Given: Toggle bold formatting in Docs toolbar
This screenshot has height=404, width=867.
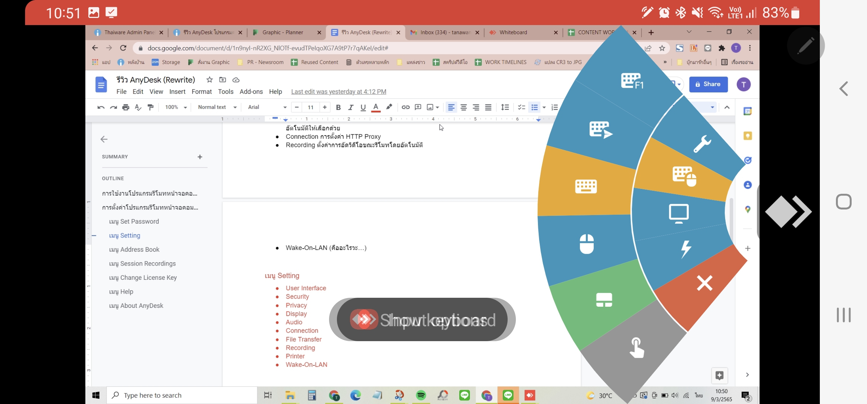Looking at the screenshot, I should pos(338,107).
